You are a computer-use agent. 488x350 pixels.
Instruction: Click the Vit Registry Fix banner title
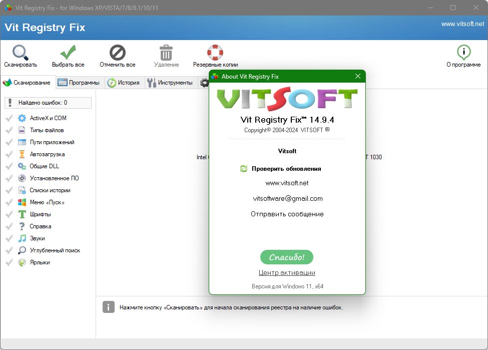(45, 28)
